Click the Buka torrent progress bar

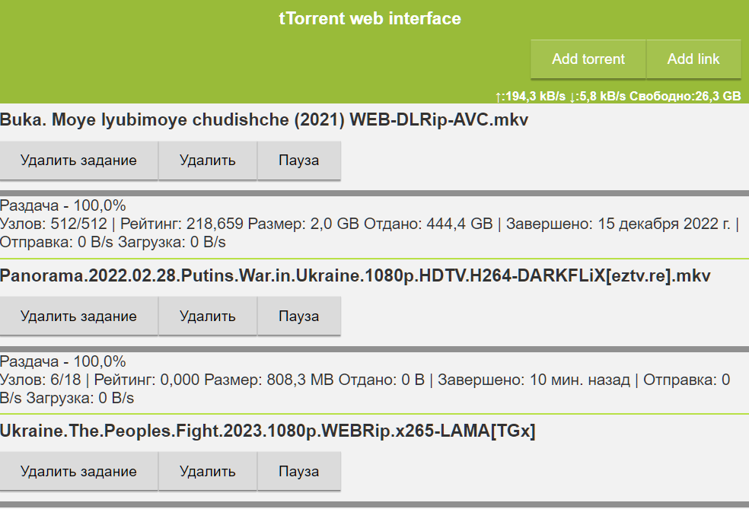[x=374, y=193]
